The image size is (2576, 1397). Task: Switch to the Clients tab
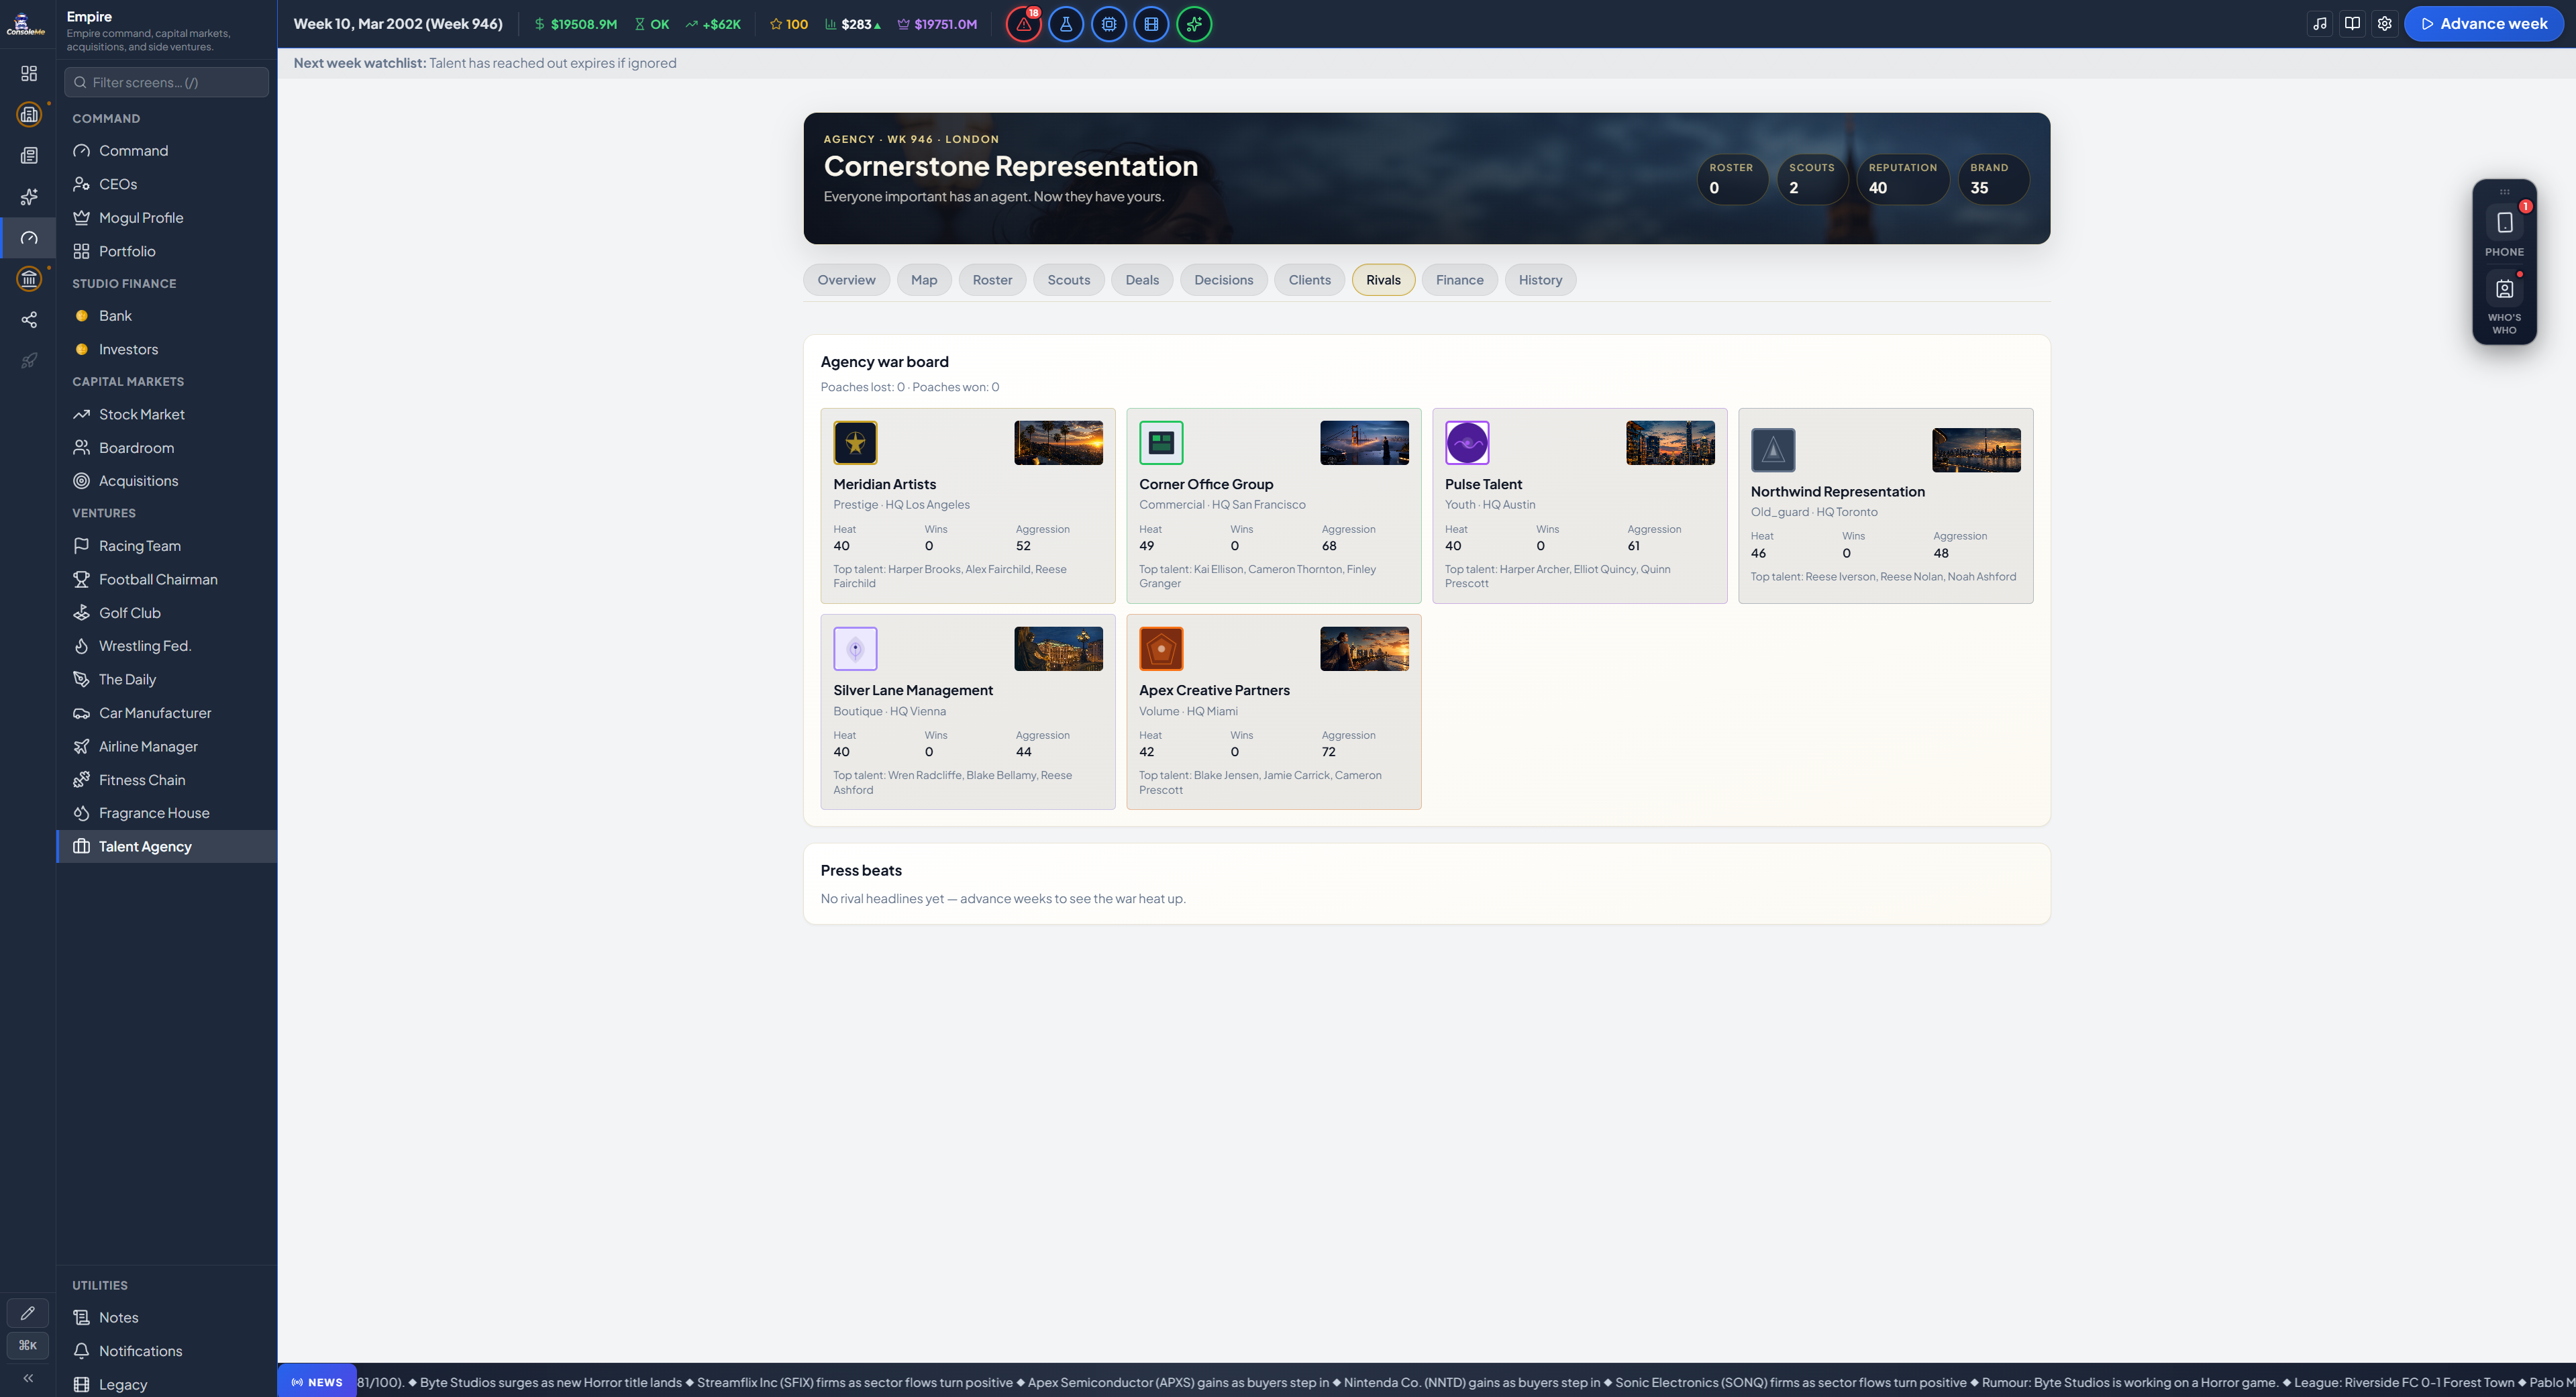1309,280
